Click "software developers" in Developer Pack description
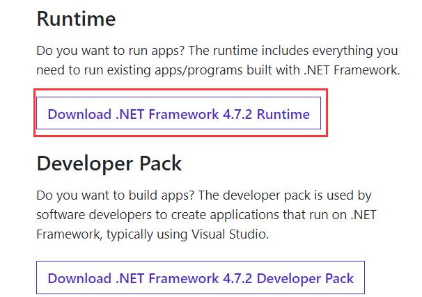 pyautogui.click(x=94, y=214)
